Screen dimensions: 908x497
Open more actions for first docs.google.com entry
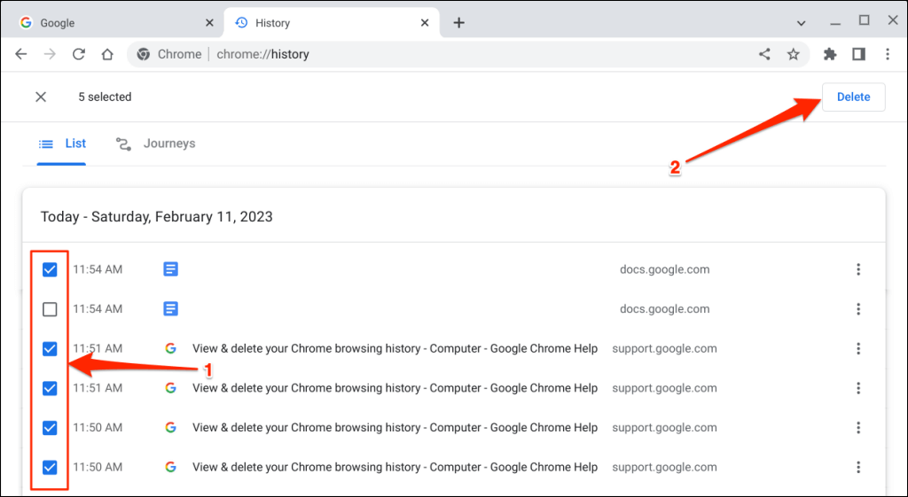click(858, 269)
